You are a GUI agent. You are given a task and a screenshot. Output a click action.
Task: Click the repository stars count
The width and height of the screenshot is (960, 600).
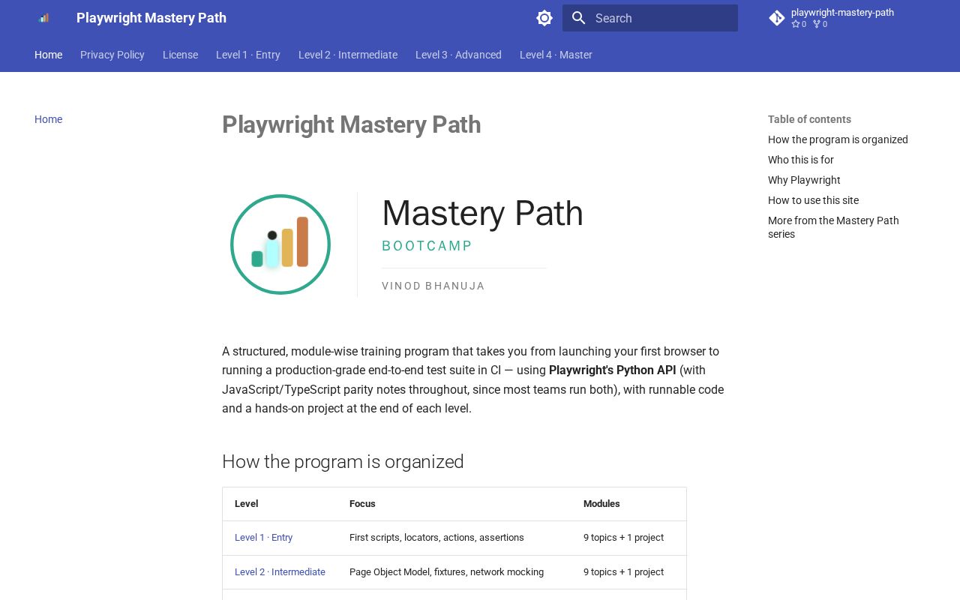coord(799,24)
